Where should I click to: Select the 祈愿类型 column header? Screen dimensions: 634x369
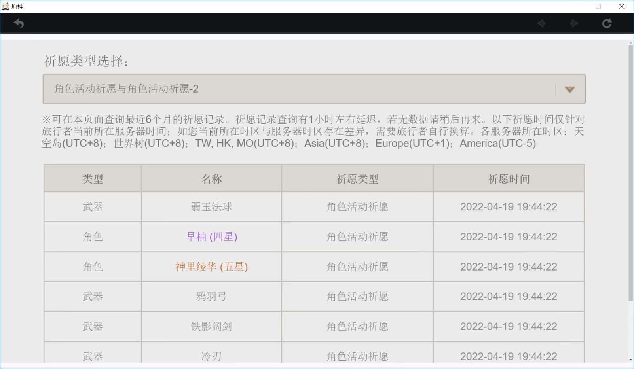tap(357, 179)
